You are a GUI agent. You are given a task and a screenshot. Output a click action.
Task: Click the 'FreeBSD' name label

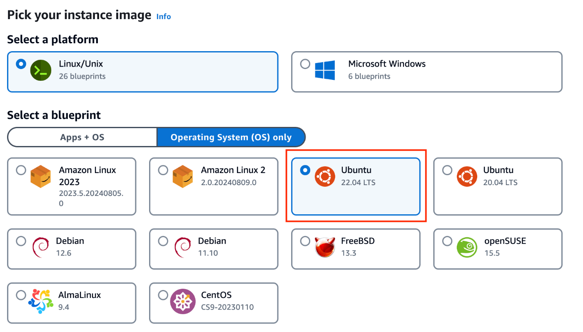click(358, 241)
